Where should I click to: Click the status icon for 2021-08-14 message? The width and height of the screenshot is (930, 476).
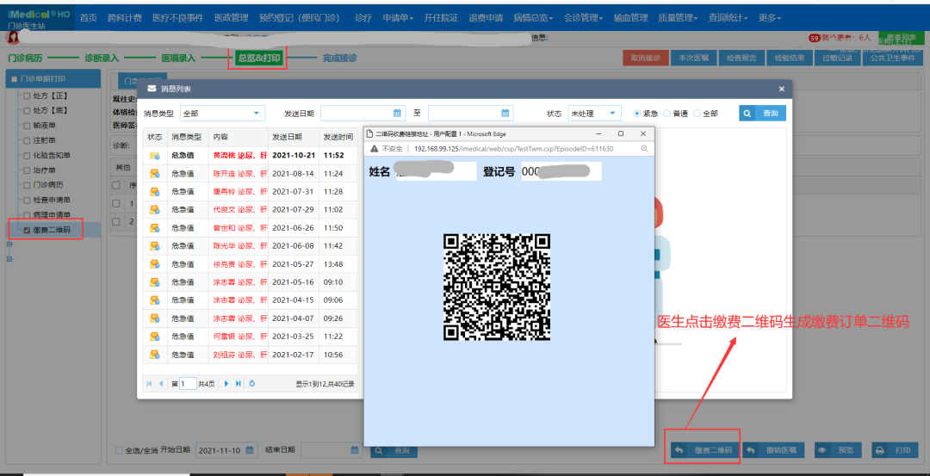click(155, 174)
